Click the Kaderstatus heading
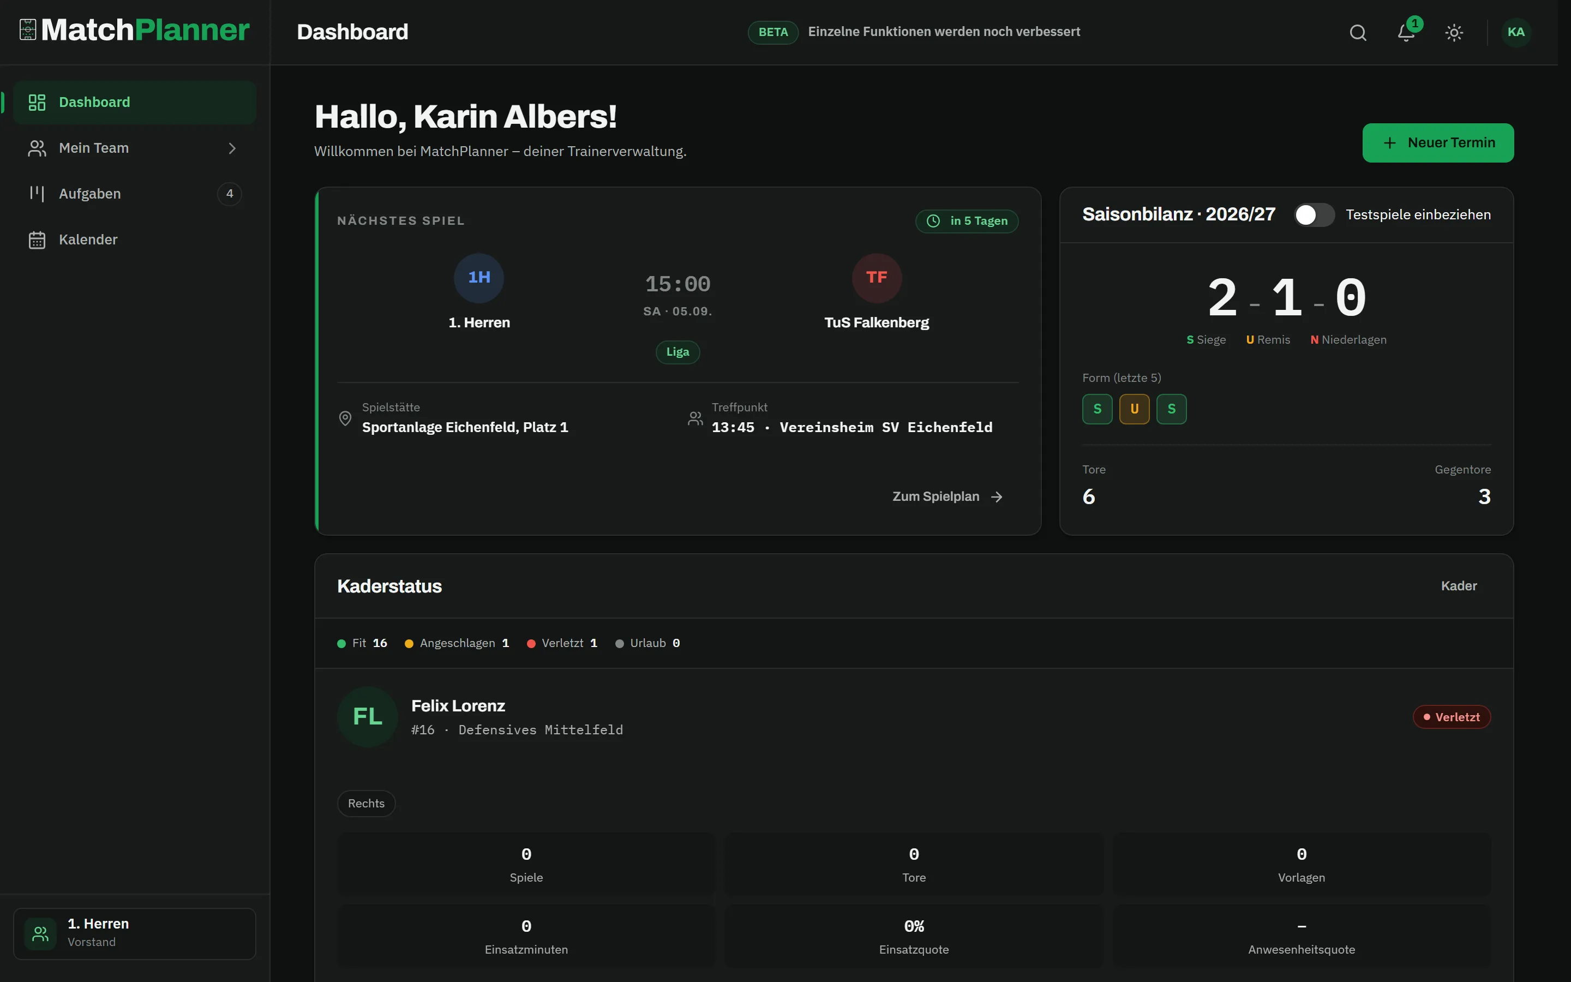The image size is (1571, 982). coord(389,586)
